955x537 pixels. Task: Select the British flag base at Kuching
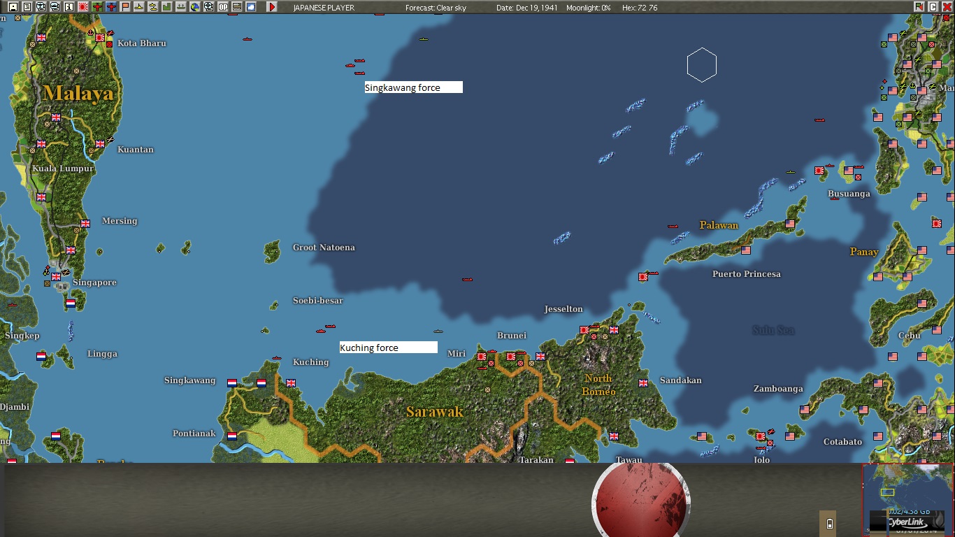tap(291, 383)
